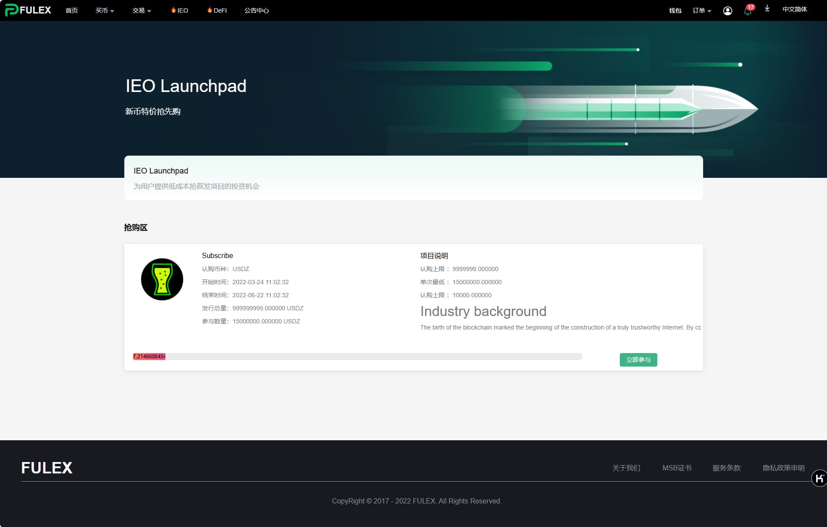
Task: Open the DeFi page with flame icon
Action: coord(217,10)
